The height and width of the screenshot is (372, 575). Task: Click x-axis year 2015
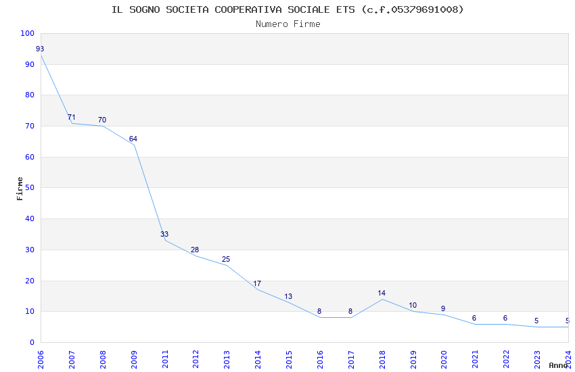click(x=289, y=359)
